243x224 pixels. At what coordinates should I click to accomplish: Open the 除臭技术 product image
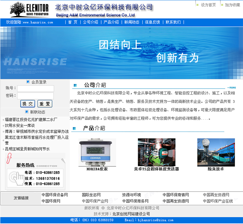tap(216, 152)
